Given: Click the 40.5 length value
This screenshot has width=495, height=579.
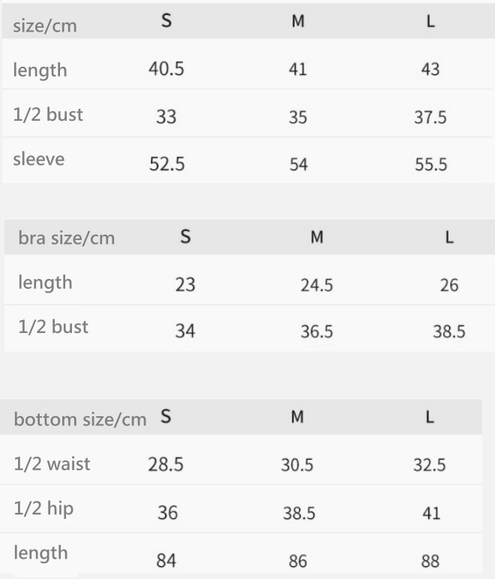Looking at the screenshot, I should coord(166,69).
